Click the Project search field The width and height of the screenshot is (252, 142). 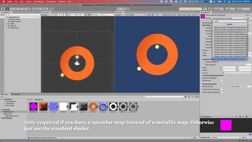[x=164, y=97]
